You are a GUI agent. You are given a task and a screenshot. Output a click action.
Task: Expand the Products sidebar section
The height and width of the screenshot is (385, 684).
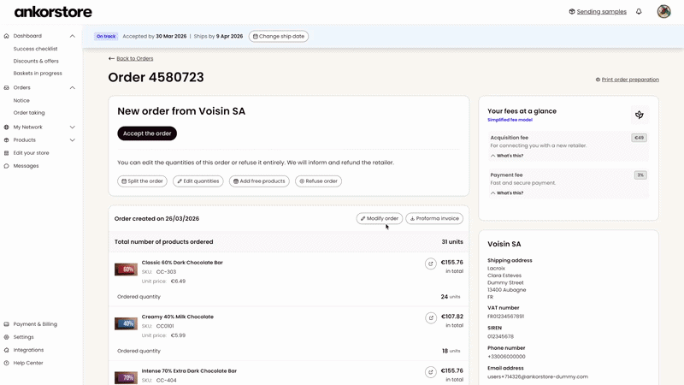click(x=73, y=139)
